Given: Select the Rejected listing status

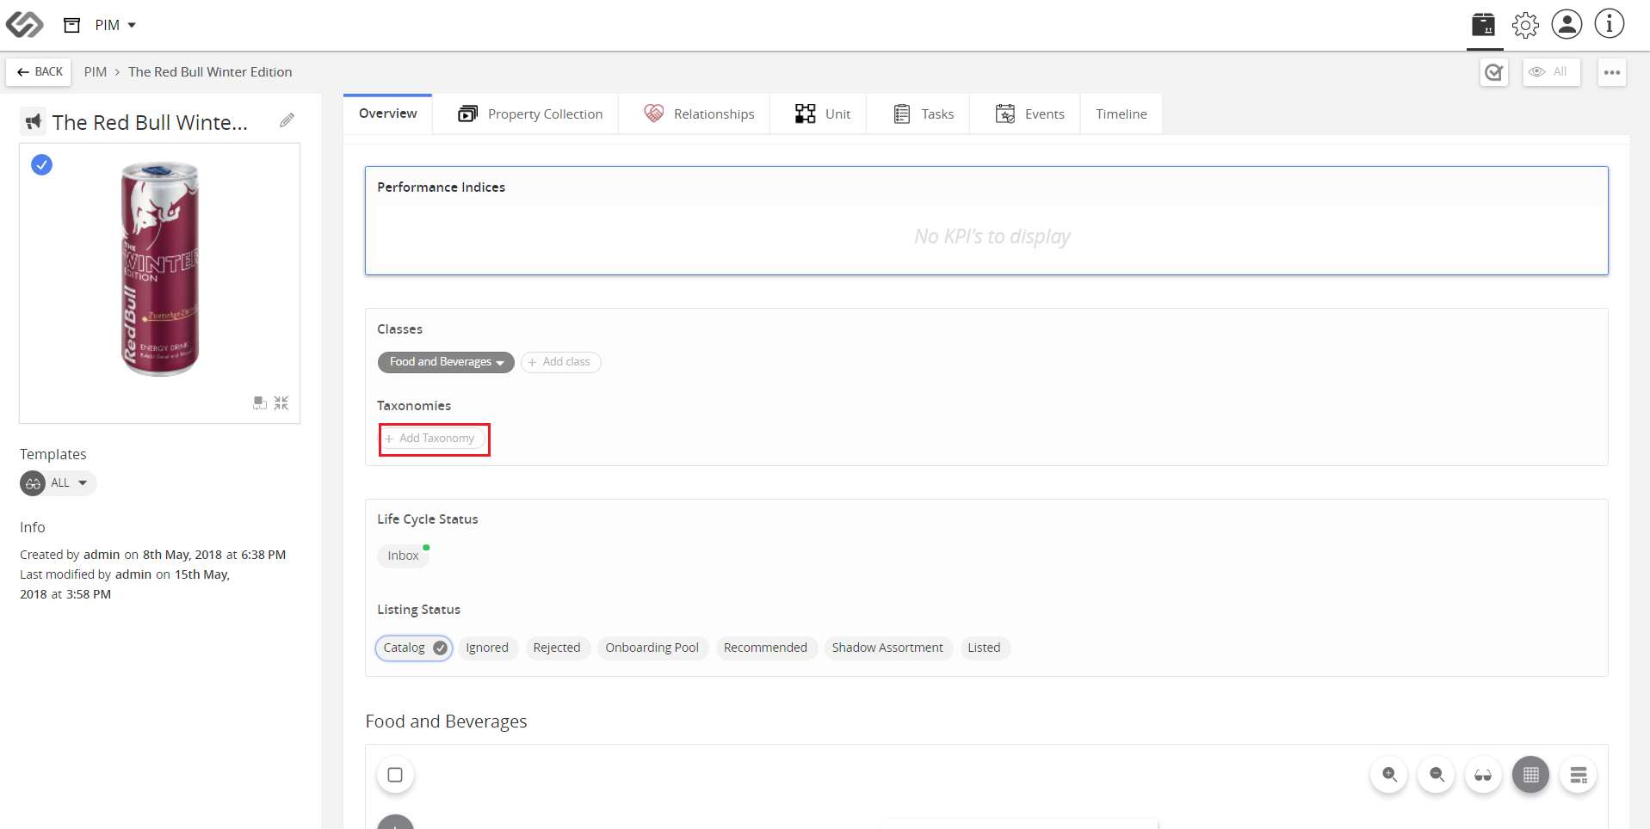Looking at the screenshot, I should coord(557,648).
